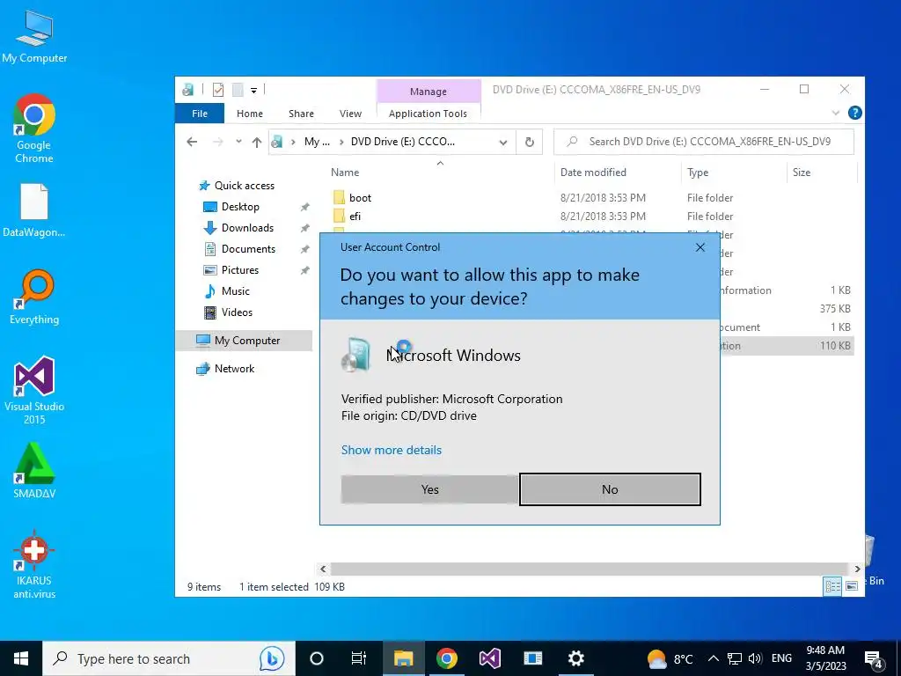Open Explorer help question mark icon
Viewport: 901px width, 676px height.
pyautogui.click(x=854, y=113)
